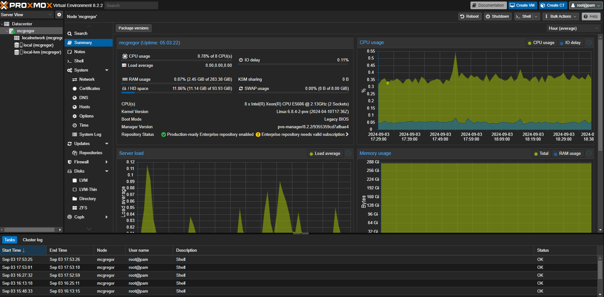
Task: Toggle RAM usage series legend
Action: pyautogui.click(x=567, y=154)
